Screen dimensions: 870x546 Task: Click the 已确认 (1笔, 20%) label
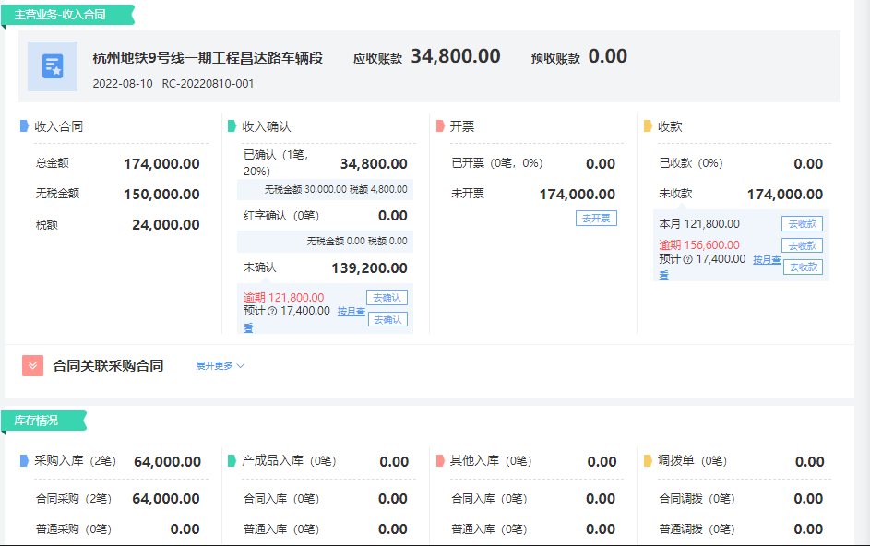(276, 163)
